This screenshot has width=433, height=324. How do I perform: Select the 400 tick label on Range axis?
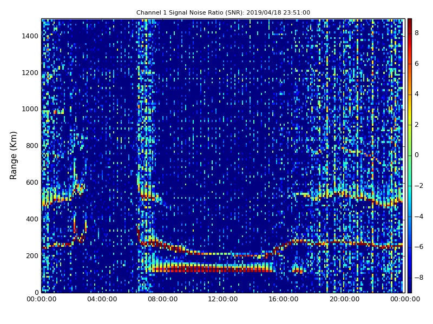pyautogui.click(x=32, y=219)
